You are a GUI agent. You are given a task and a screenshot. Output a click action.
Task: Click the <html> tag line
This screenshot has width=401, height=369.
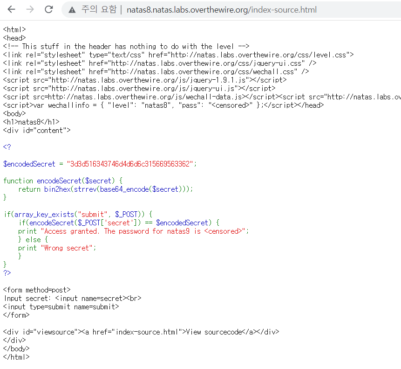click(14, 30)
